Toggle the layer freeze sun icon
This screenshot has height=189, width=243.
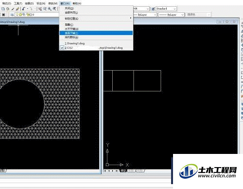tap(20, 15)
